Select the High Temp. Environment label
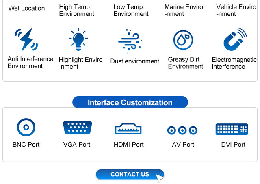The image size is (260, 184). pyautogui.click(x=77, y=10)
